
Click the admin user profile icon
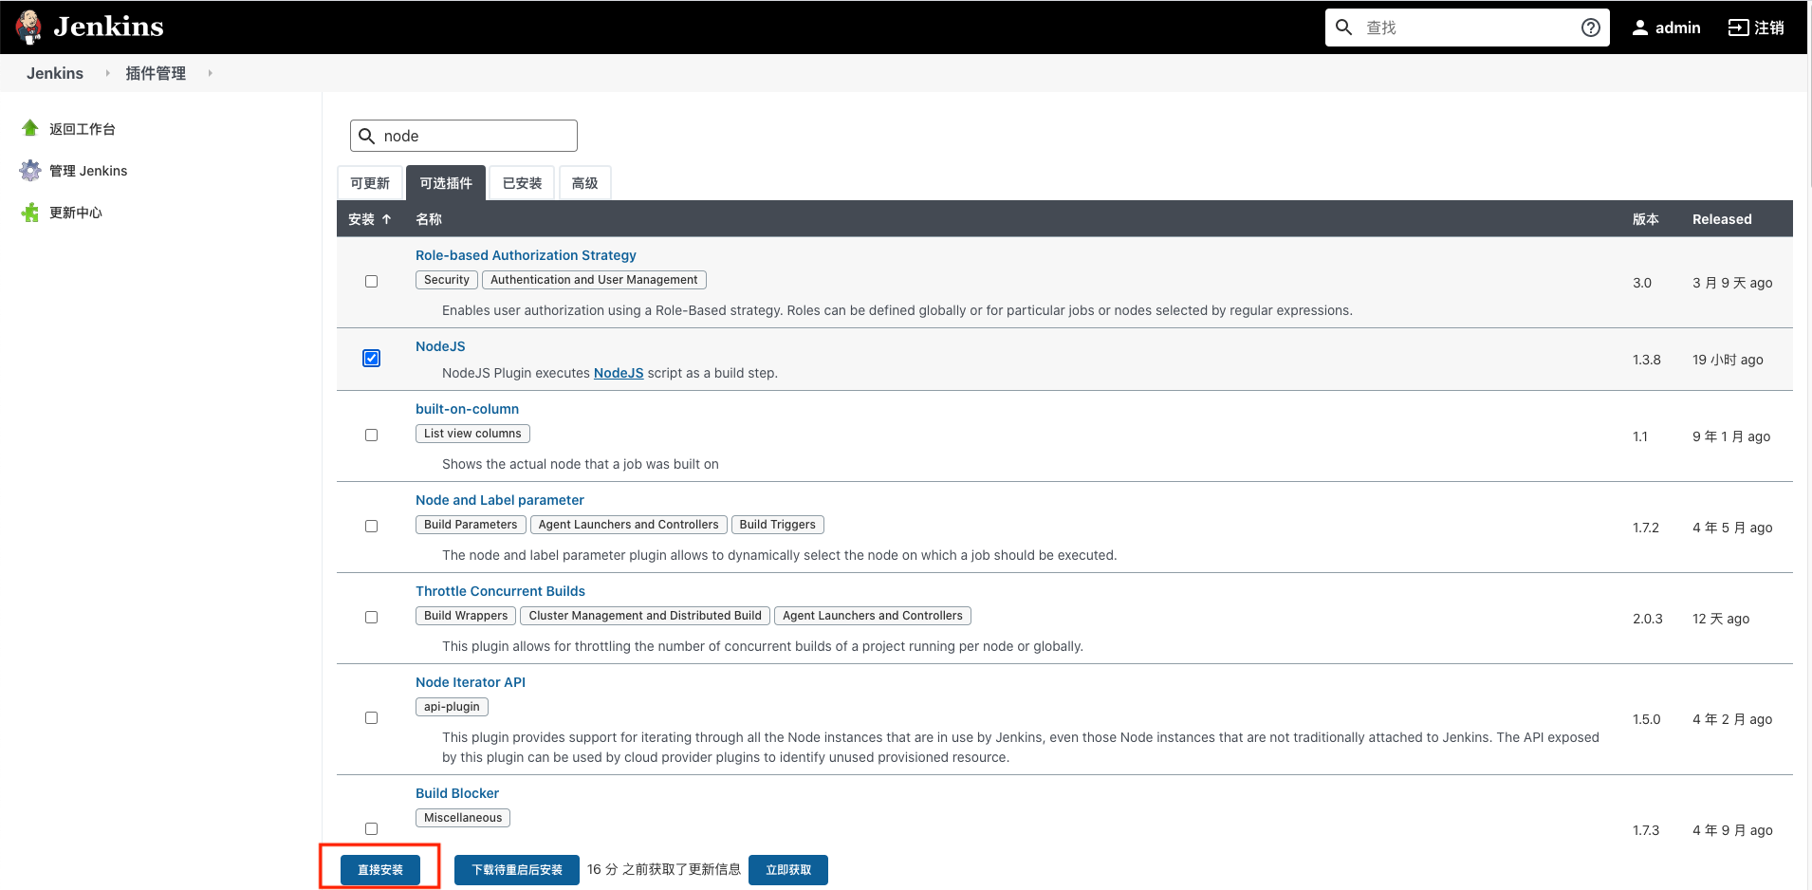[1639, 28]
